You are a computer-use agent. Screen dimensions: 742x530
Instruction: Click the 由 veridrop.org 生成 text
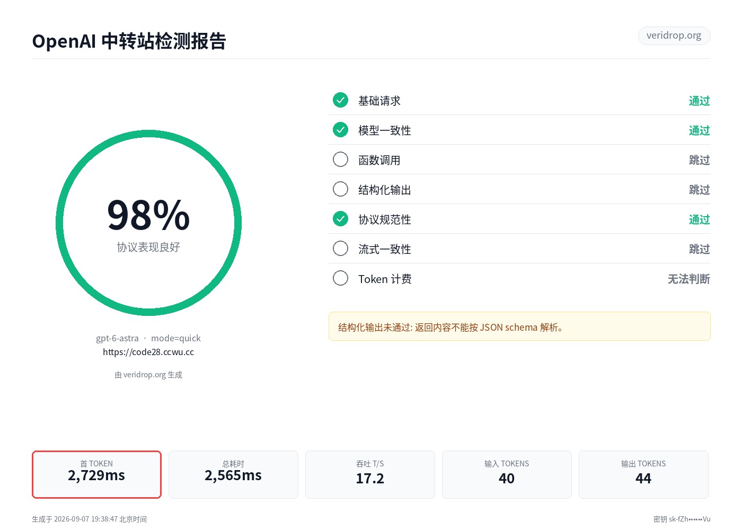pos(148,375)
